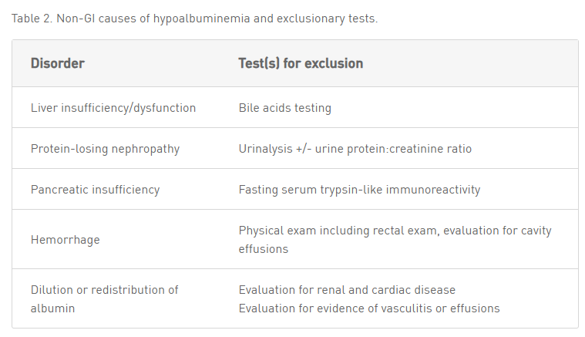
Task: Click 'Liver insufficiency/dysfunction' cell
Action: click(x=113, y=108)
